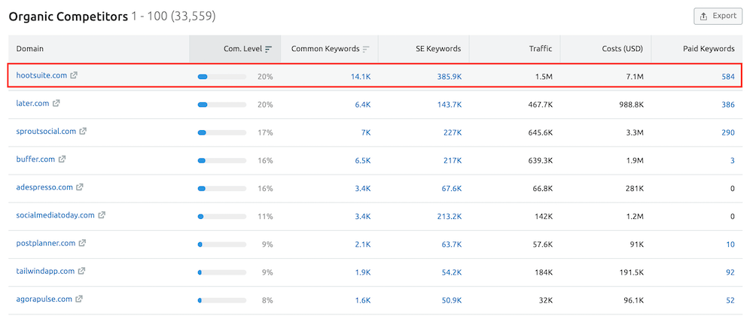The height and width of the screenshot is (316, 753).
Task: Open the hootsuite.com domain link
Action: [x=41, y=75]
